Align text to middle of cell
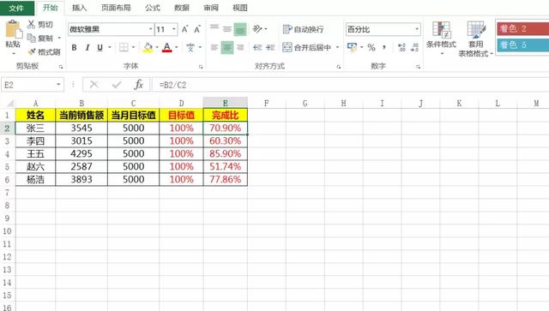 click(x=227, y=29)
